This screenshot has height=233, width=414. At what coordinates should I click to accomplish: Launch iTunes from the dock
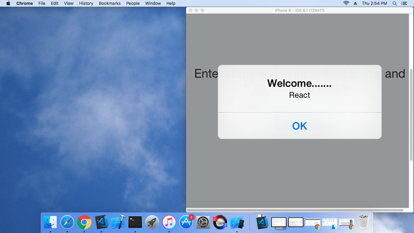(x=169, y=222)
